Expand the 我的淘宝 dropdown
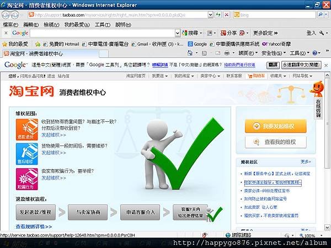 184,76
